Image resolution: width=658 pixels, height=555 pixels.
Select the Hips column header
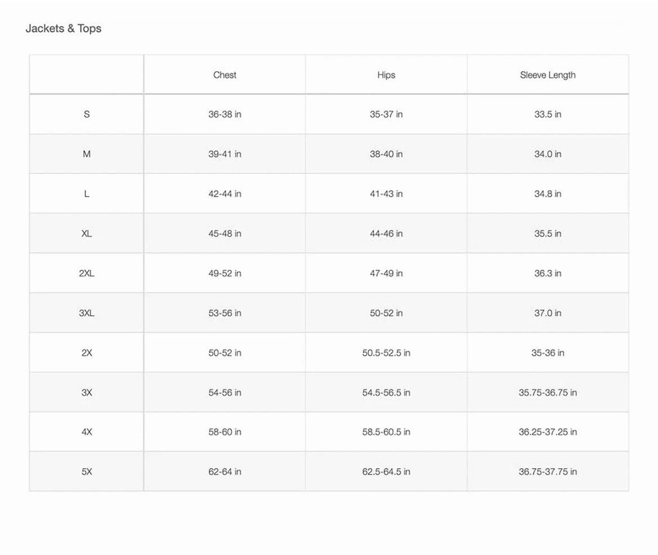click(x=386, y=75)
